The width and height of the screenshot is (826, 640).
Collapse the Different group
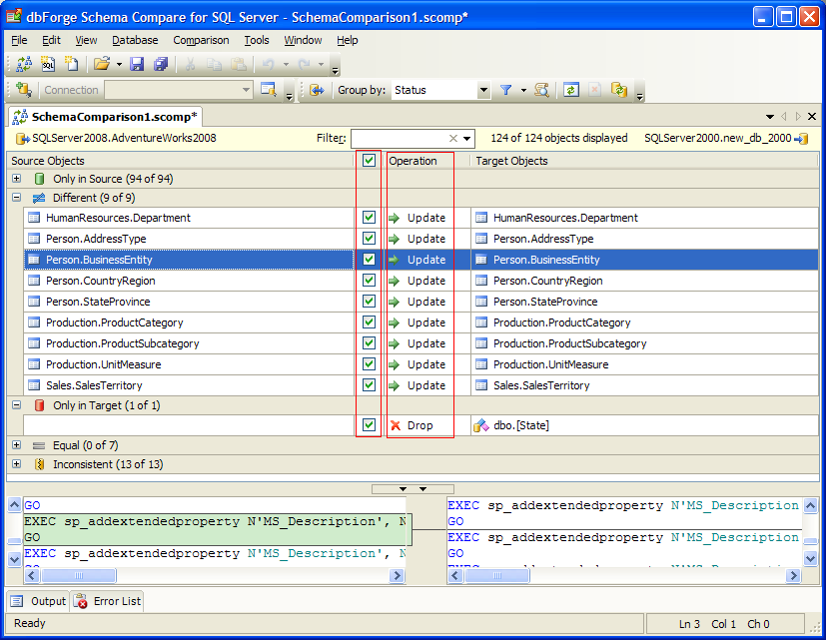click(x=17, y=198)
